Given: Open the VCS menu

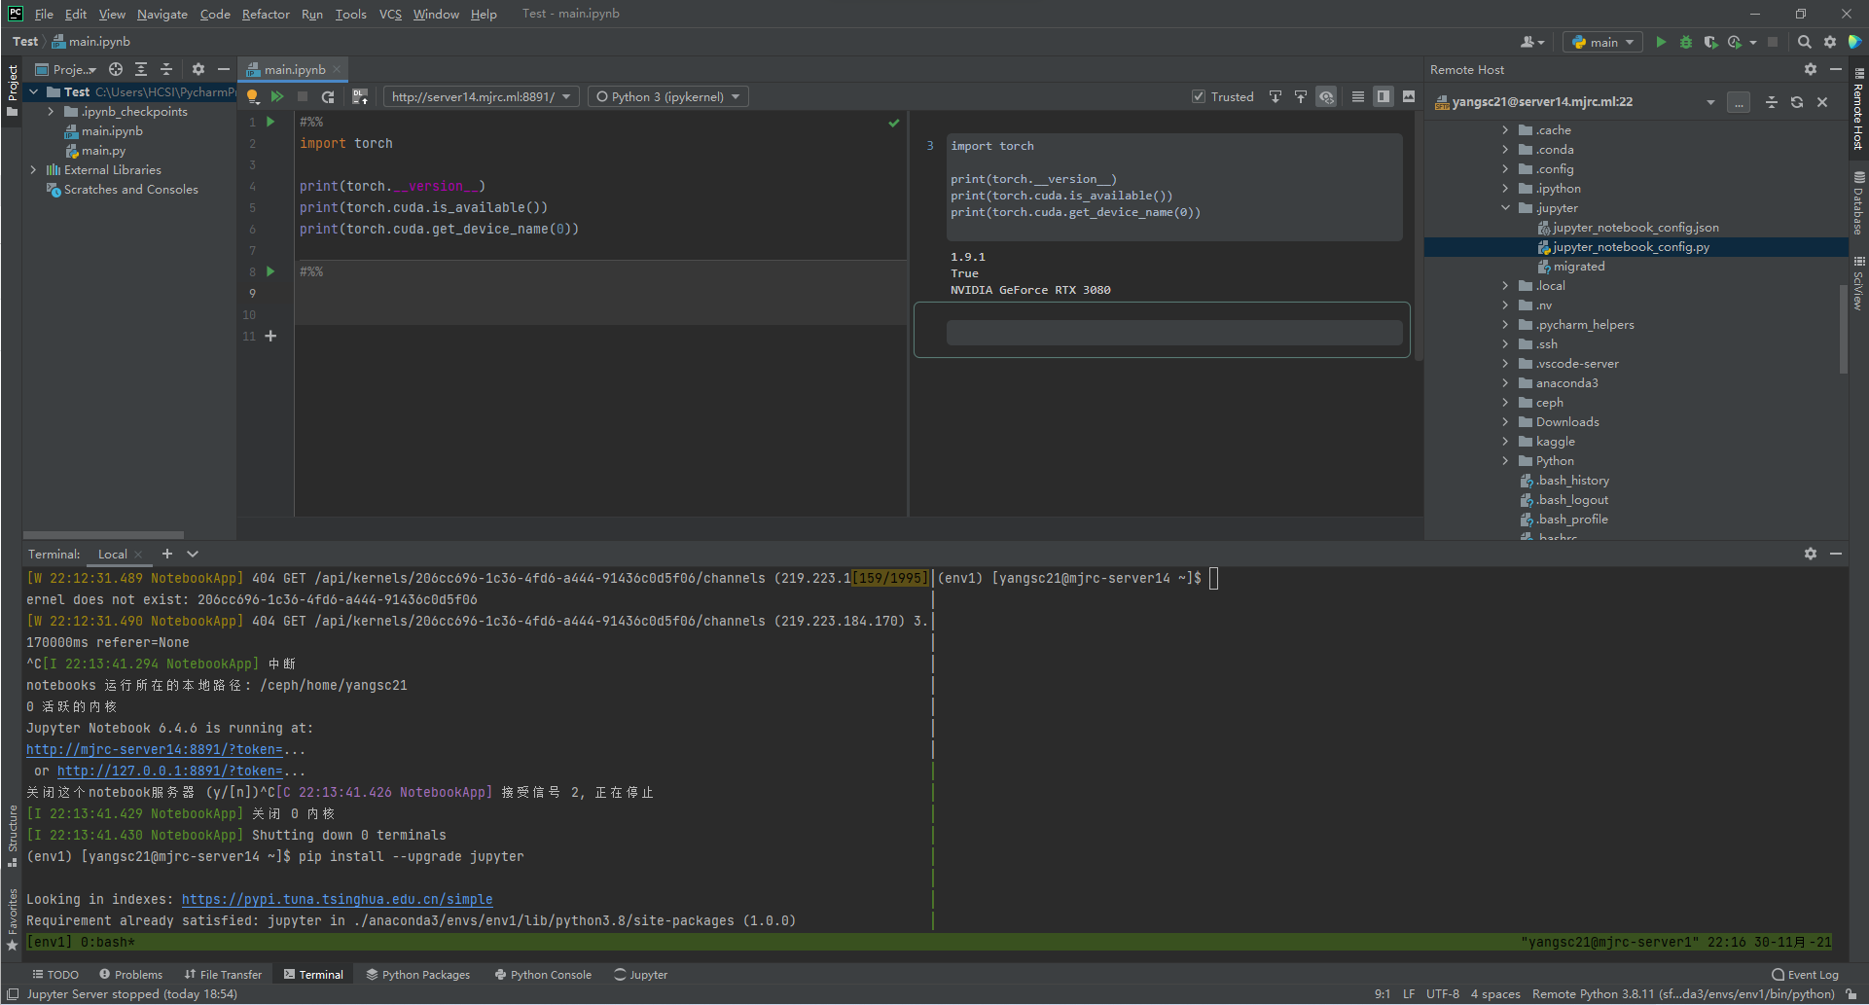Looking at the screenshot, I should (x=390, y=14).
